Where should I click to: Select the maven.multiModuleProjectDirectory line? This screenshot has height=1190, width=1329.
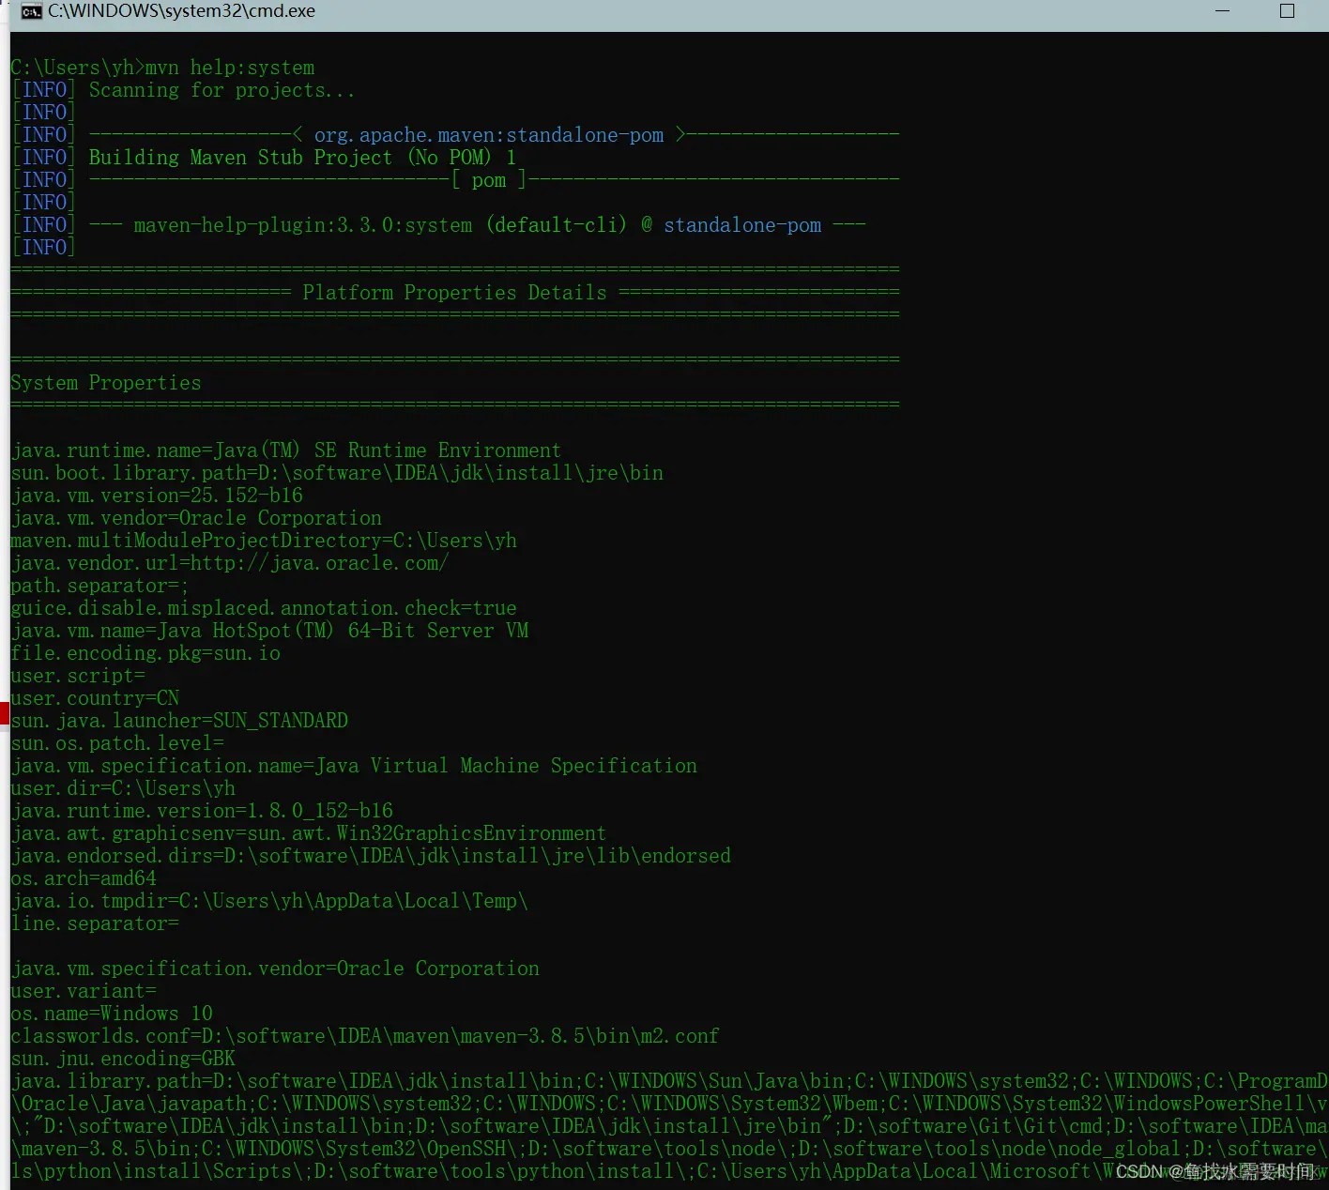tap(264, 541)
